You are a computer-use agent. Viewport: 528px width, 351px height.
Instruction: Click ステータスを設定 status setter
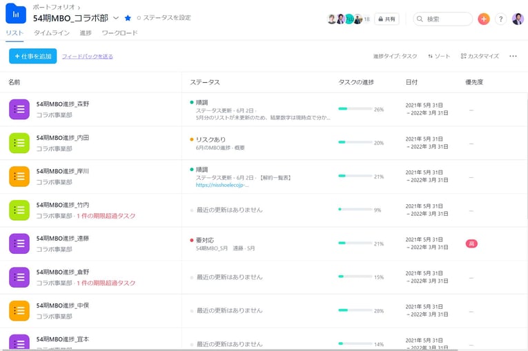[x=164, y=18]
